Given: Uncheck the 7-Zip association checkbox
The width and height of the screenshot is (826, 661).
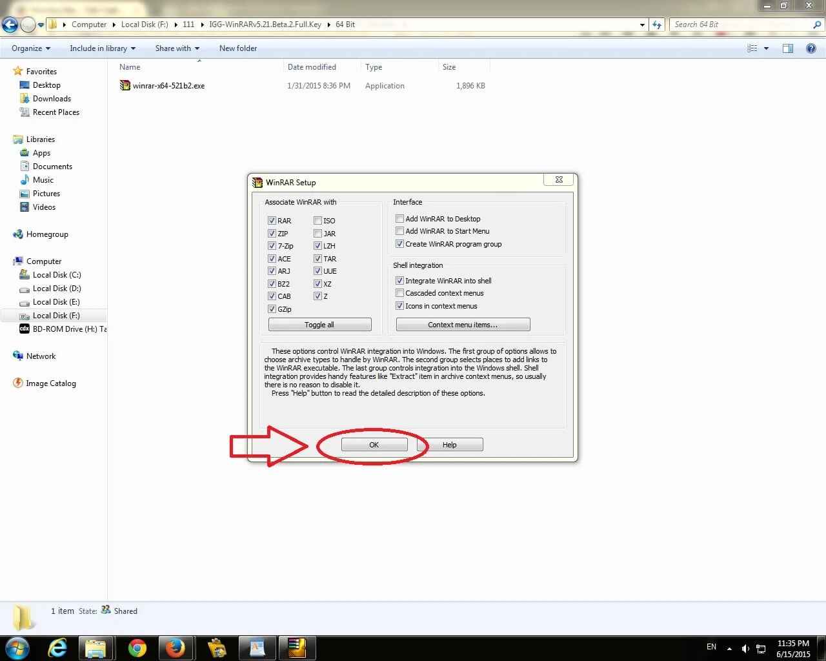Looking at the screenshot, I should coord(272,246).
